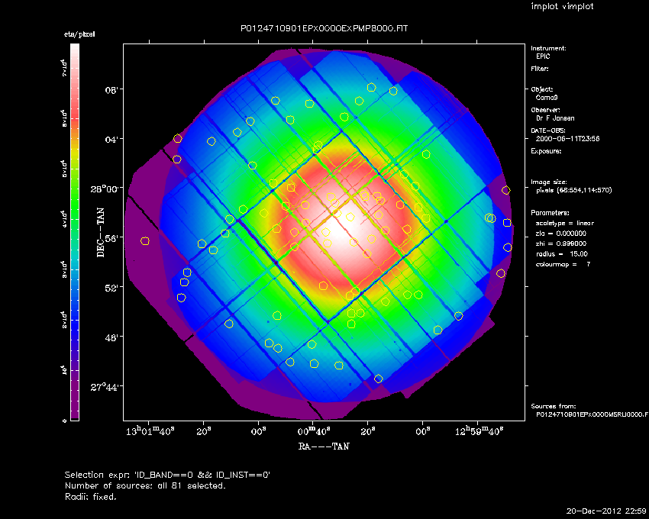Click the 00m40s right ascension label
649x519 pixels.
click(x=314, y=431)
